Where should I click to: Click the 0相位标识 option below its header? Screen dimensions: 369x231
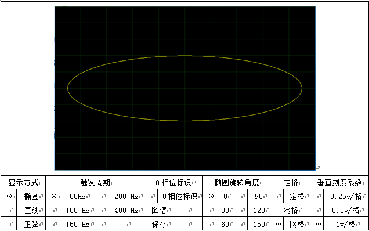coord(180,196)
